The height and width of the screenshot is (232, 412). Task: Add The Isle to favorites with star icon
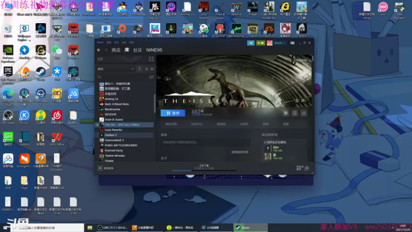pos(304,113)
